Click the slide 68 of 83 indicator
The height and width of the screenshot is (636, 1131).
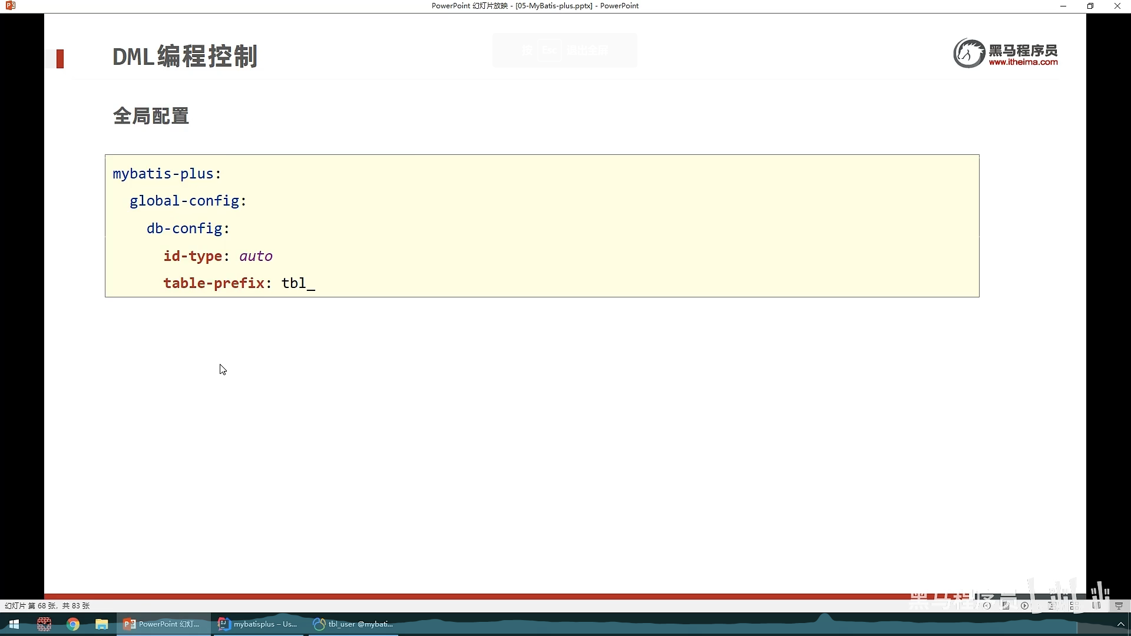pos(47,605)
